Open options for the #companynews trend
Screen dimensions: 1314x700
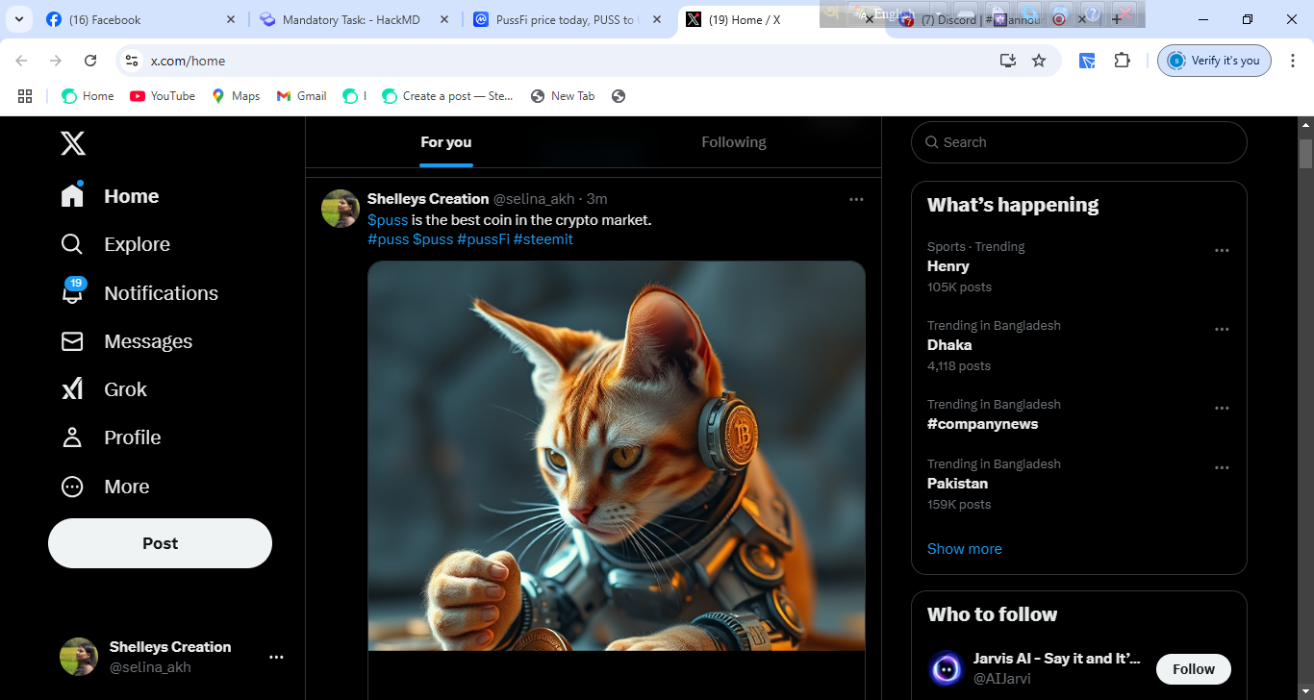coord(1222,408)
